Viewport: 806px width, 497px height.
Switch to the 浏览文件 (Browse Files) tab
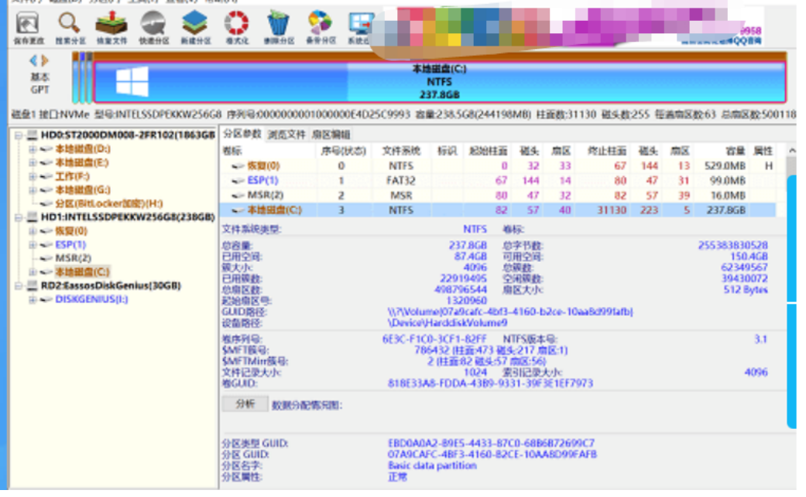[286, 134]
